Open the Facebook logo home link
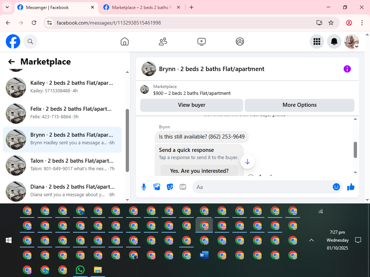Viewport: 370px width, 277px height. [x=13, y=41]
